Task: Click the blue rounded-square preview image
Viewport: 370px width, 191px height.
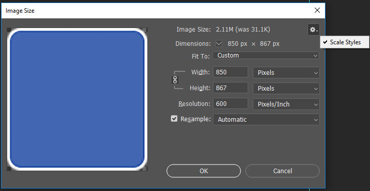Action: [x=77, y=99]
